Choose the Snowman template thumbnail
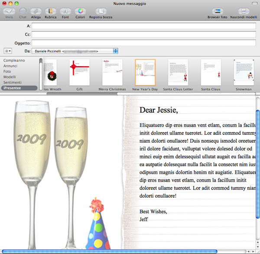 pyautogui.click(x=244, y=72)
